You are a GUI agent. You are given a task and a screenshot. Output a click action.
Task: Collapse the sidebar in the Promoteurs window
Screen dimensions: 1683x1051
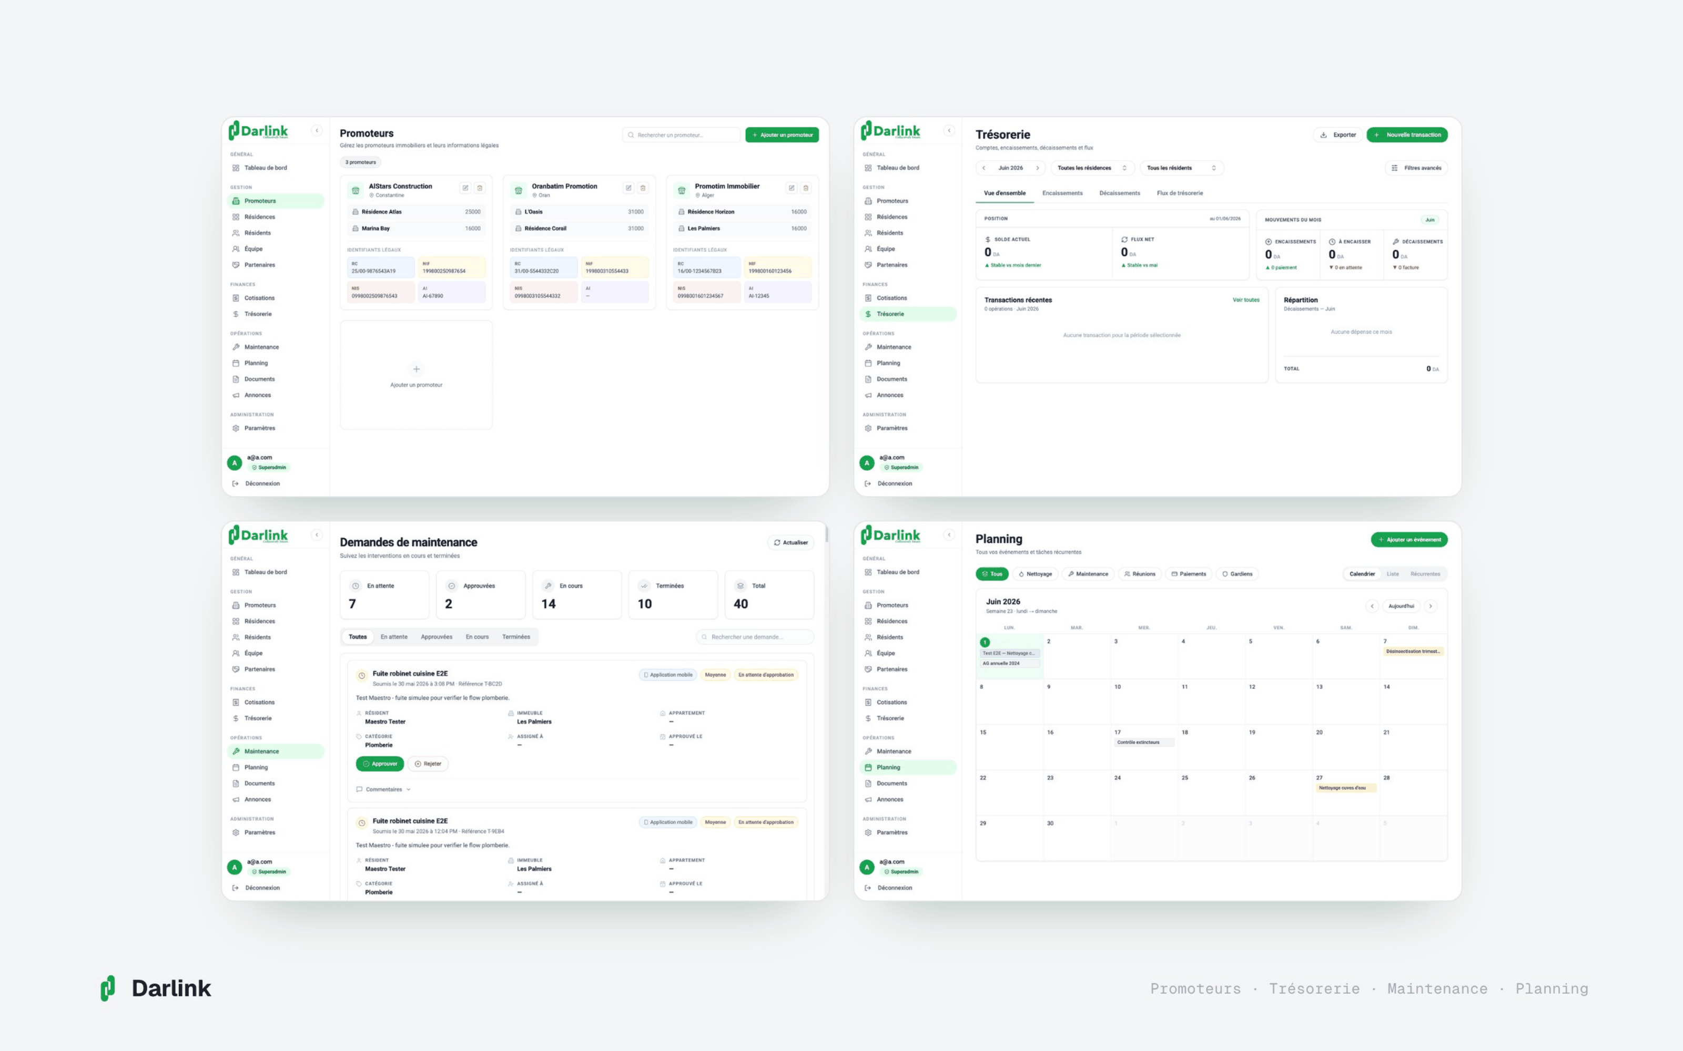click(x=317, y=131)
